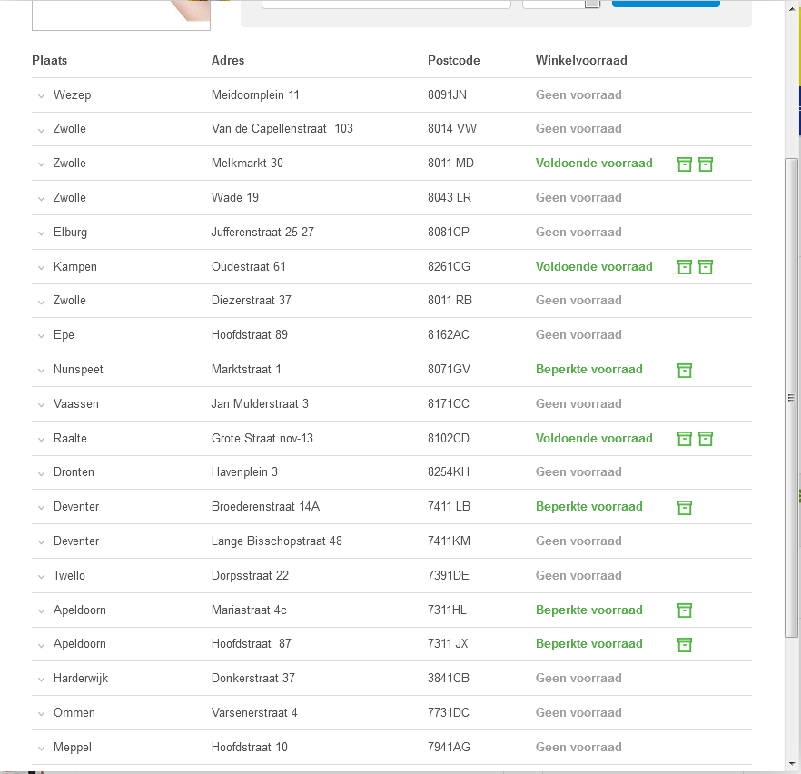Click the stock box icon for Deventer Broederenstraat
801x774 pixels.
pos(685,507)
